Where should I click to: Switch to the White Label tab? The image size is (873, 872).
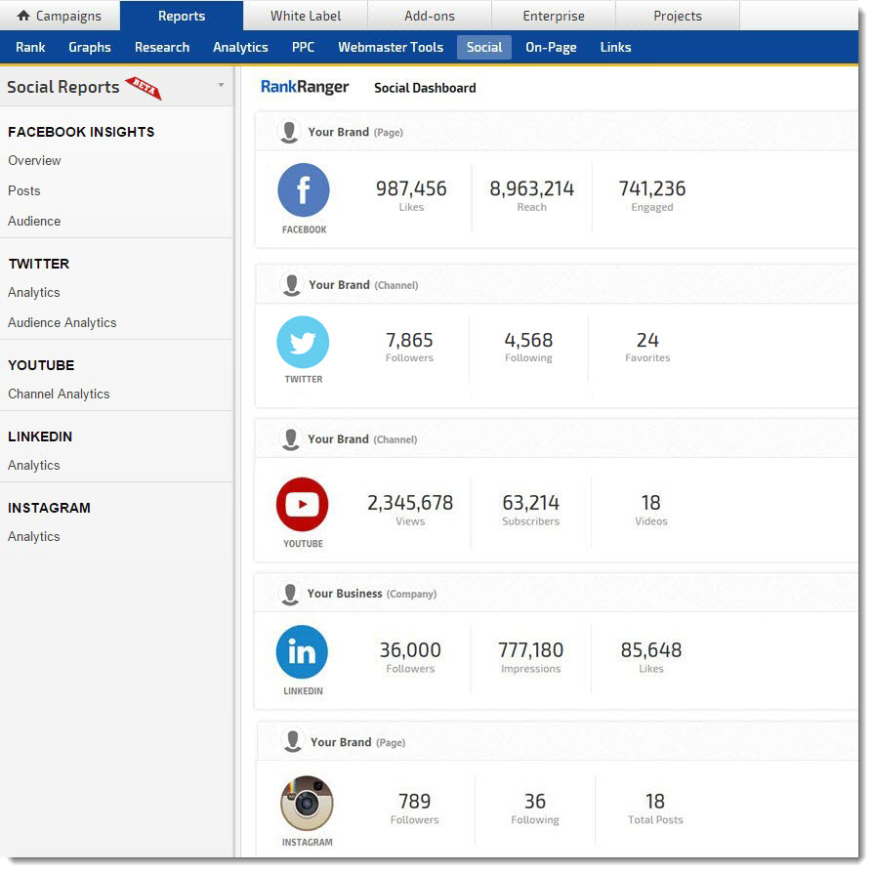pos(305,16)
